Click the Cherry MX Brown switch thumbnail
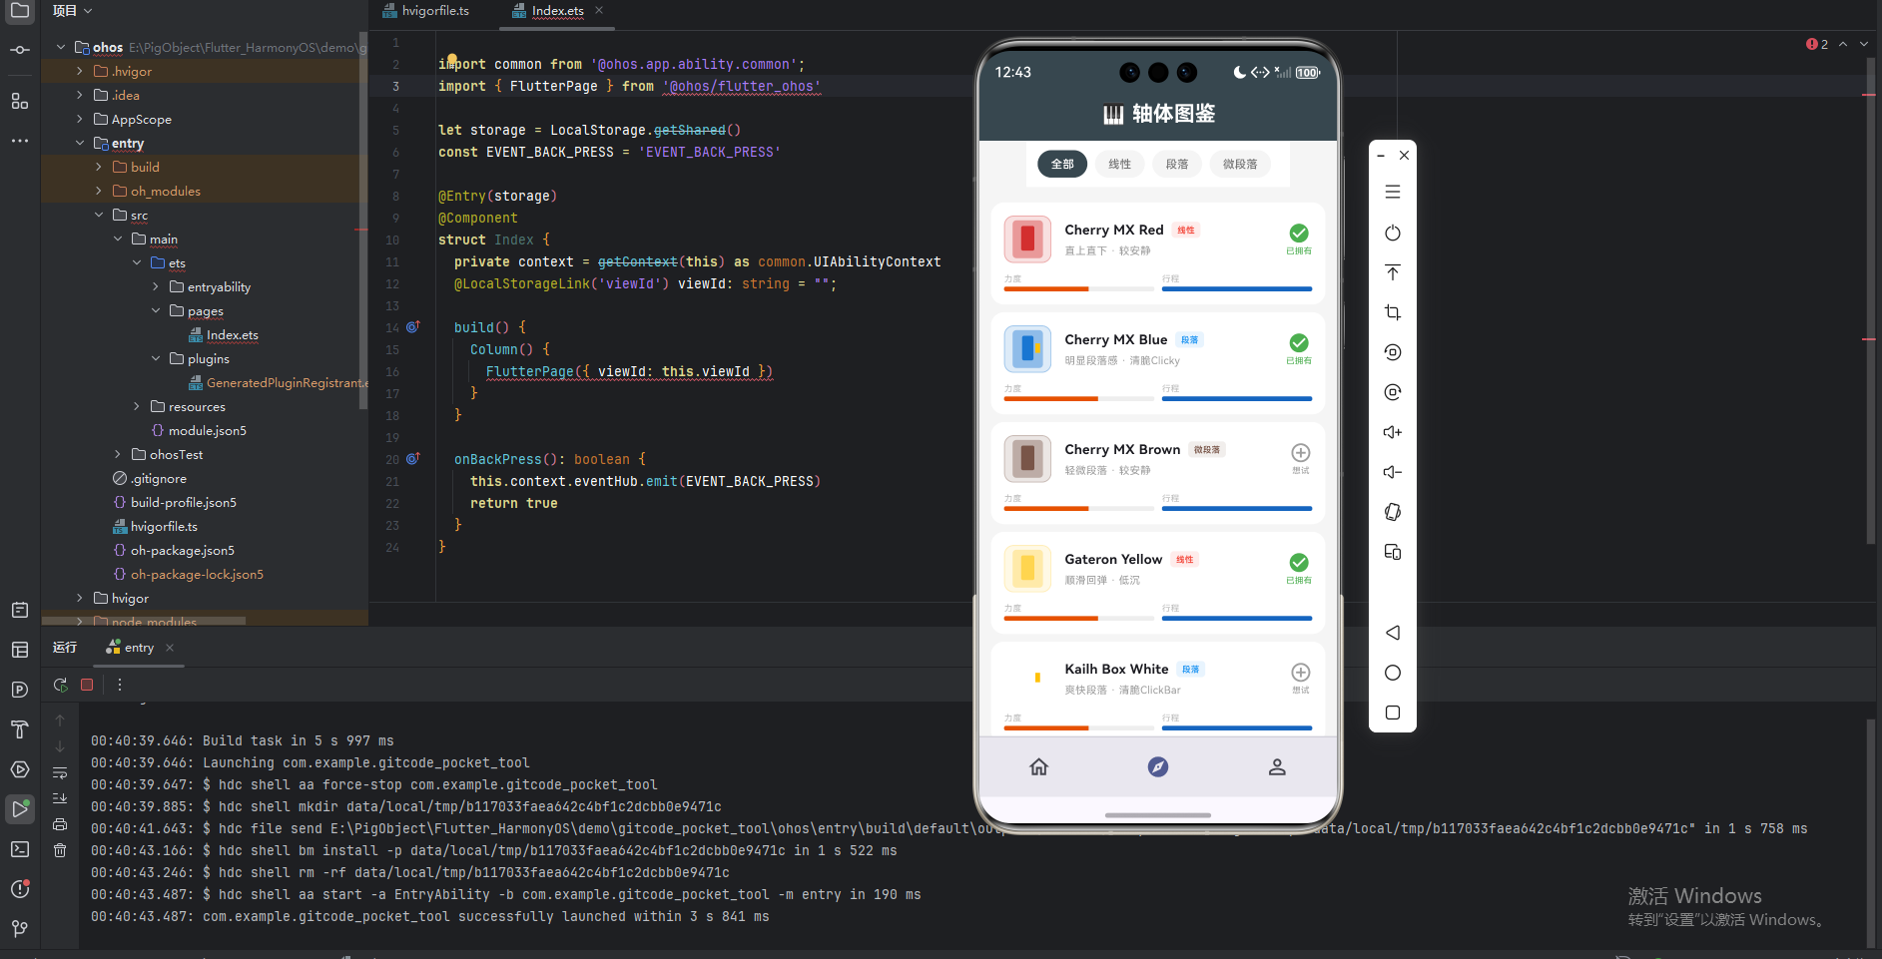The image size is (1882, 959). click(x=1027, y=459)
